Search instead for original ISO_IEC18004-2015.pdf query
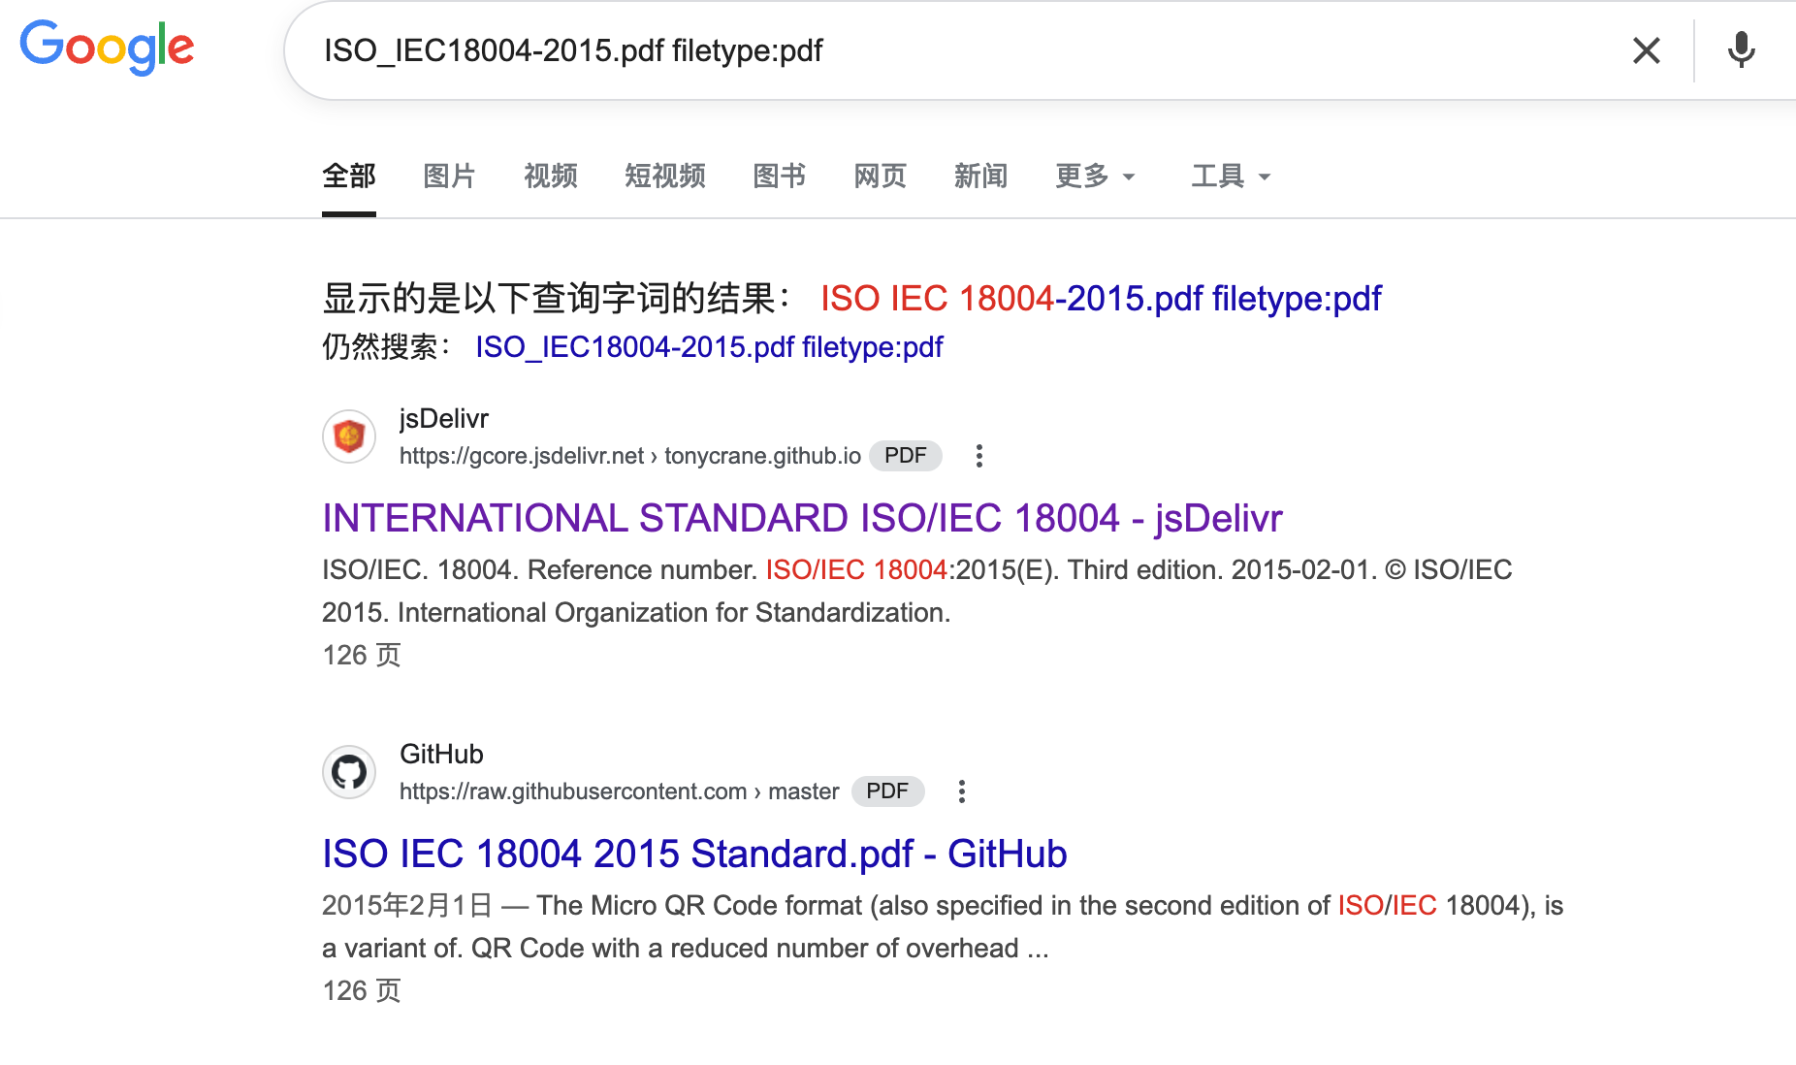Screen dimensions: 1796x1065 [708, 347]
